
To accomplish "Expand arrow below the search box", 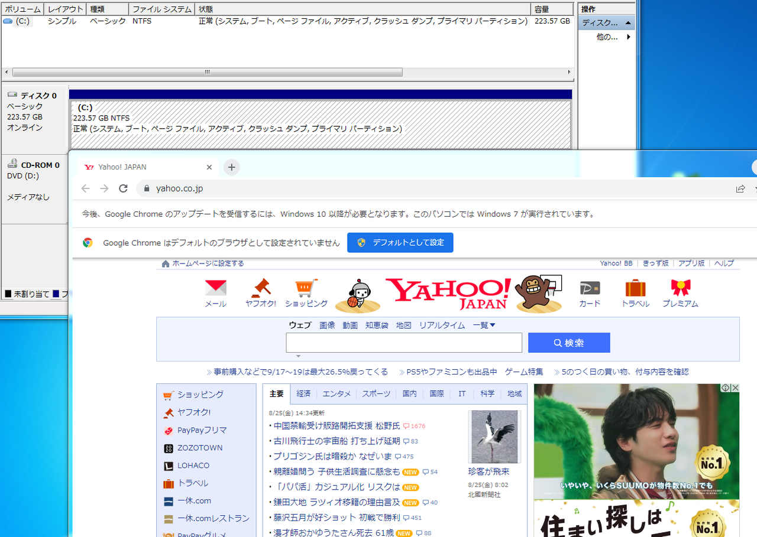I will click(x=298, y=356).
